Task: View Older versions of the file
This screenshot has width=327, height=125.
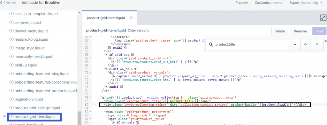Action: click(x=138, y=31)
